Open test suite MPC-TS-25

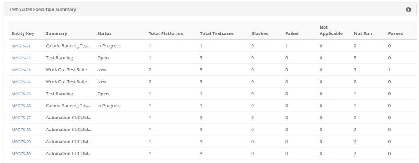tap(21, 94)
